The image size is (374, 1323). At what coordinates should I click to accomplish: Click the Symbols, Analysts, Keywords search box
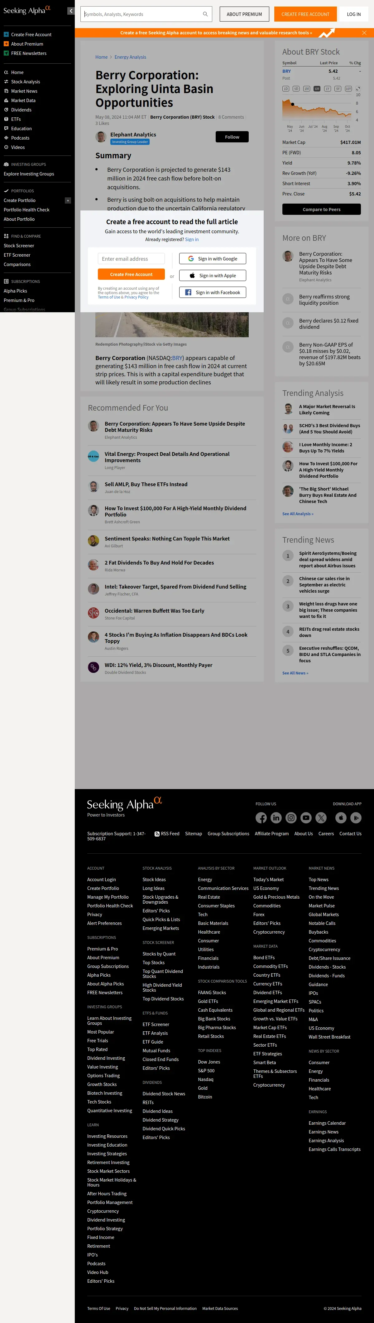coord(146,14)
